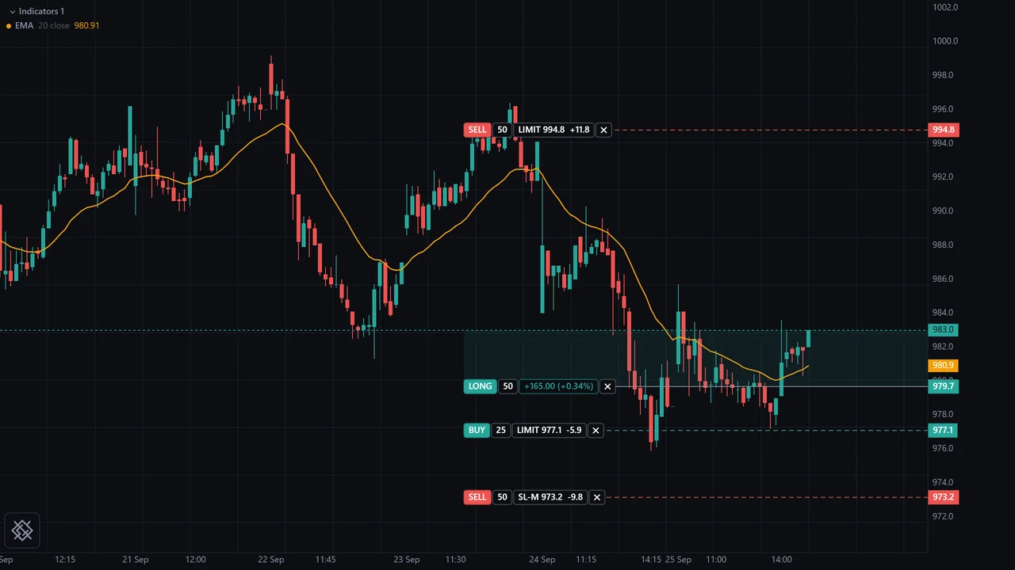Click the SELL tag on the SL-M order
1015x570 pixels.
(x=477, y=497)
